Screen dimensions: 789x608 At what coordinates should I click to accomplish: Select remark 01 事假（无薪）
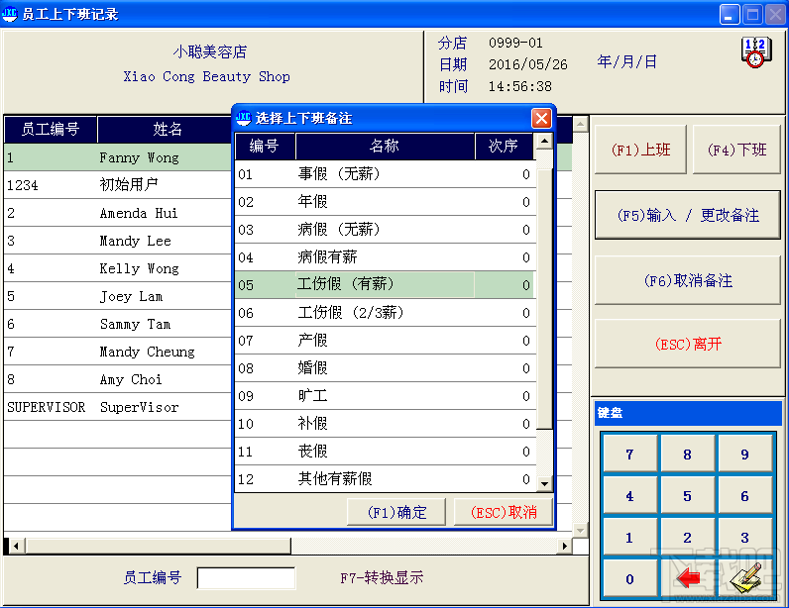point(385,174)
